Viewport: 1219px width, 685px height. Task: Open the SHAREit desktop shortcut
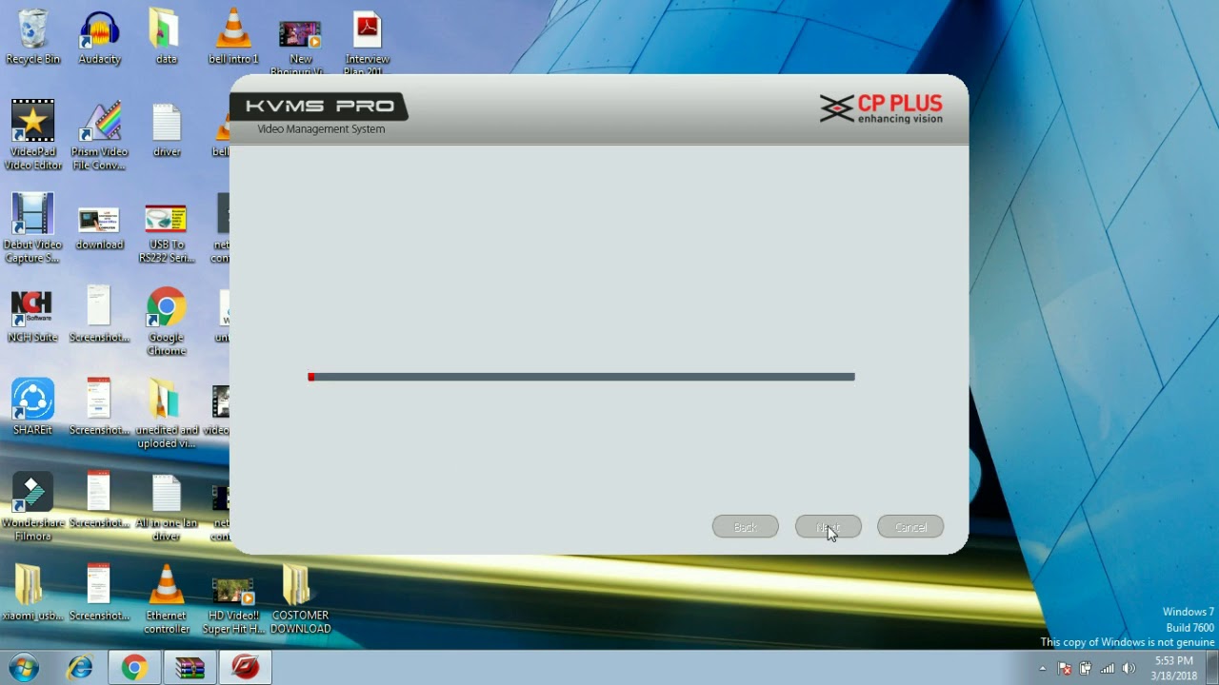(x=33, y=406)
